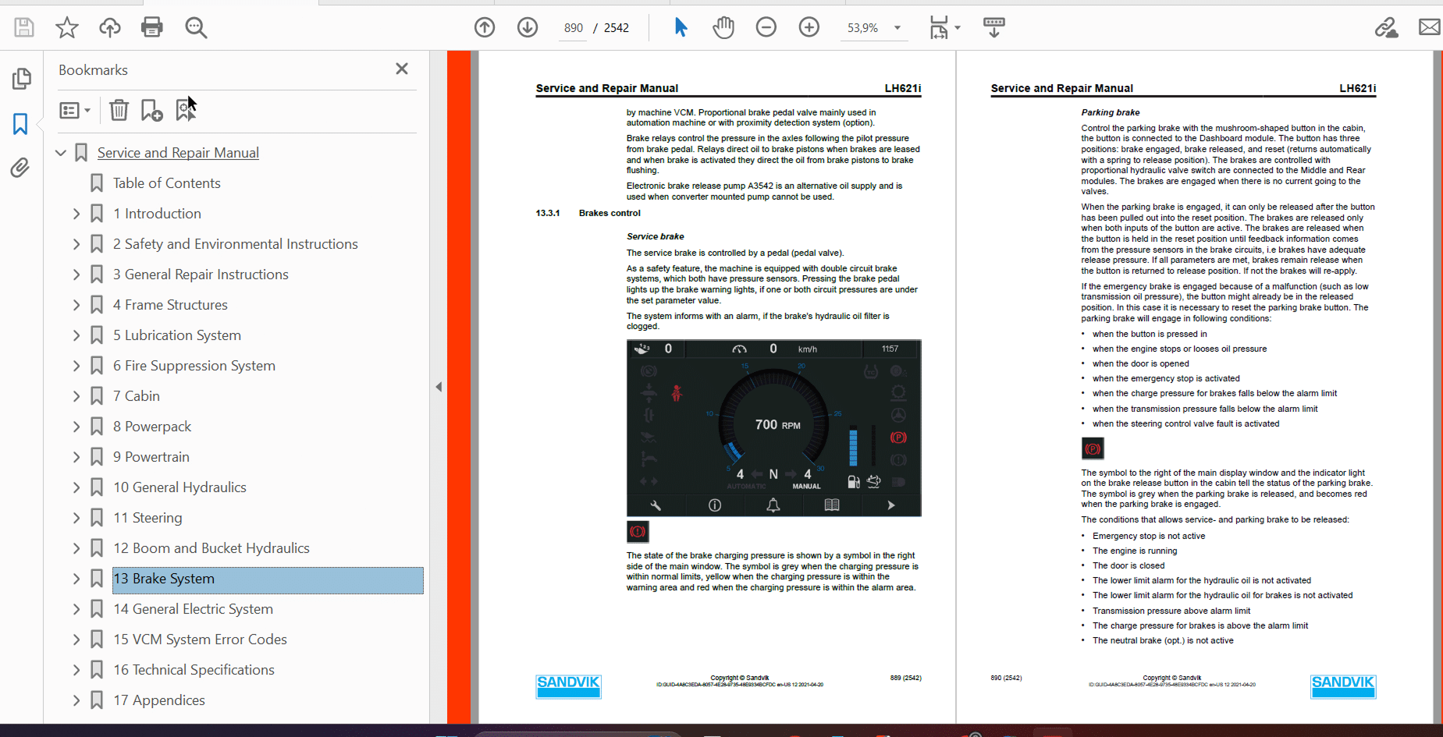Viewport: 1443px width, 737px height.
Task: Collapse the navigation pane with arrow
Action: [x=439, y=387]
